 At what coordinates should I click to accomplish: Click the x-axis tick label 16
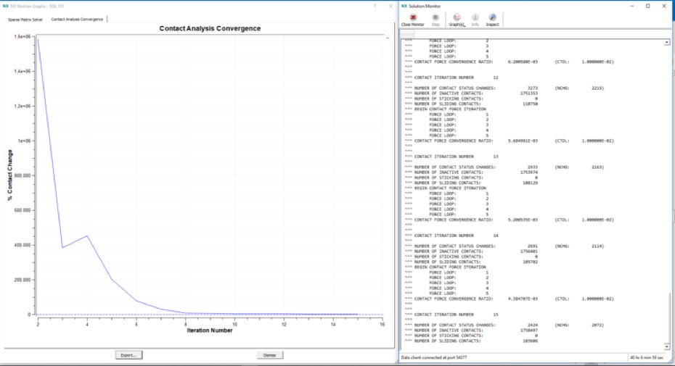(382, 324)
